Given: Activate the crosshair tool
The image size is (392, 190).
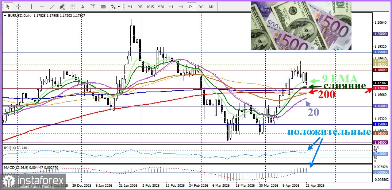Looking at the screenshot, I should coord(19,7).
